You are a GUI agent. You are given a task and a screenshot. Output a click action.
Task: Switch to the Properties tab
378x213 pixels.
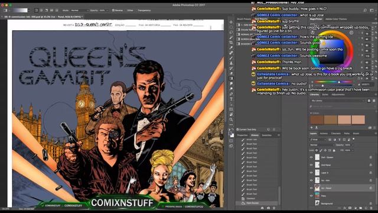[x=243, y=135]
